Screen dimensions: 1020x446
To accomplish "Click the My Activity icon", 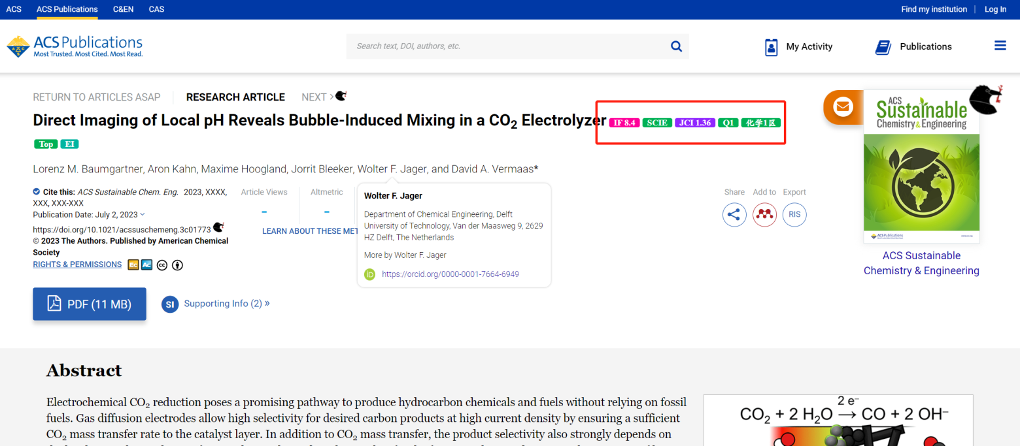I will pos(772,47).
